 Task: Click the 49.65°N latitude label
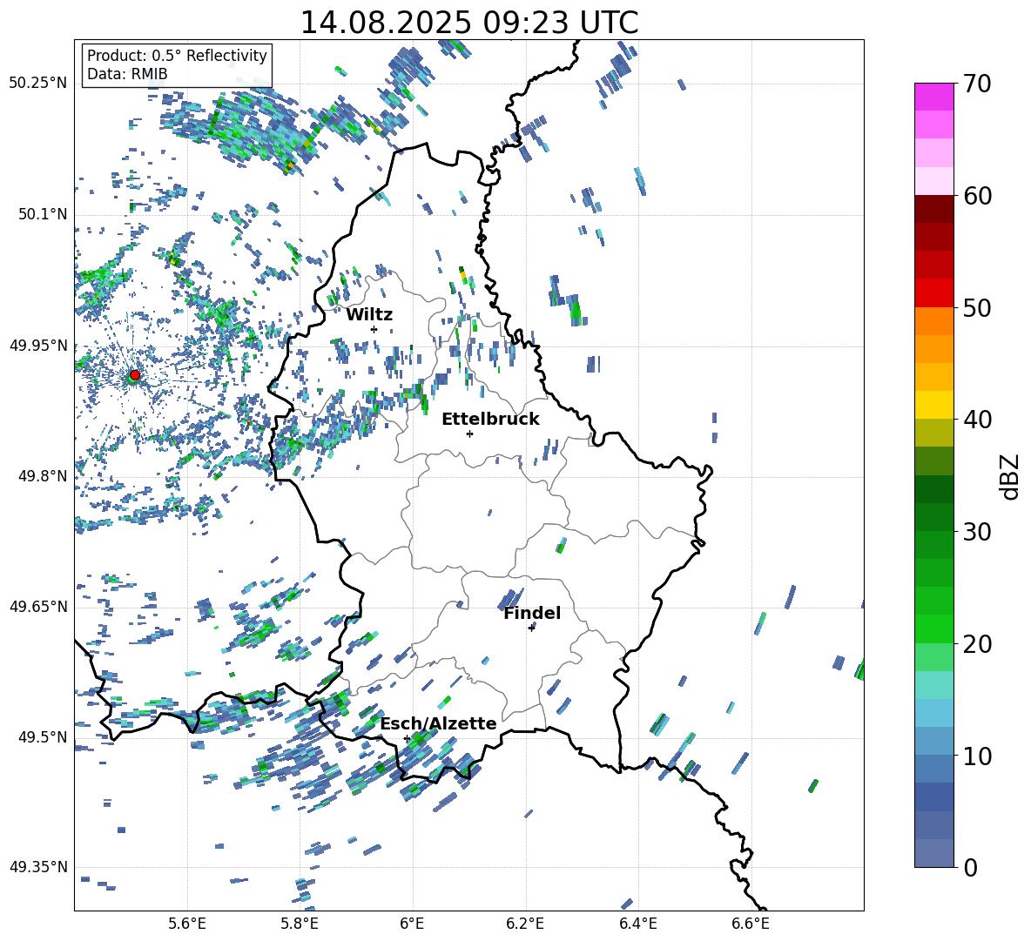(38, 606)
